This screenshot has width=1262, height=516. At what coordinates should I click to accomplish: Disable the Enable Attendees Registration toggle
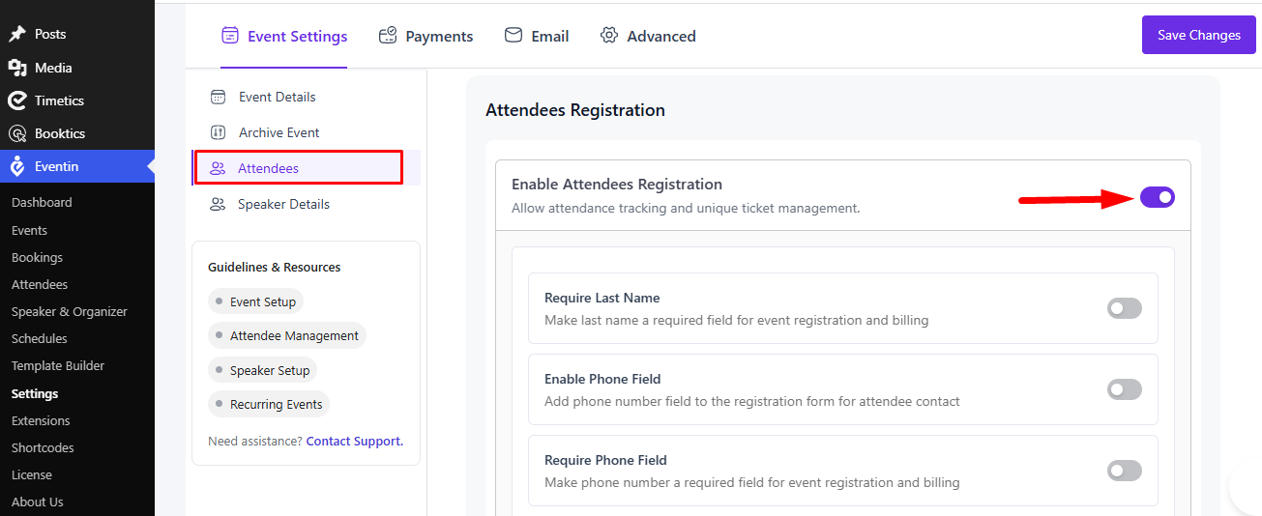[x=1158, y=197]
